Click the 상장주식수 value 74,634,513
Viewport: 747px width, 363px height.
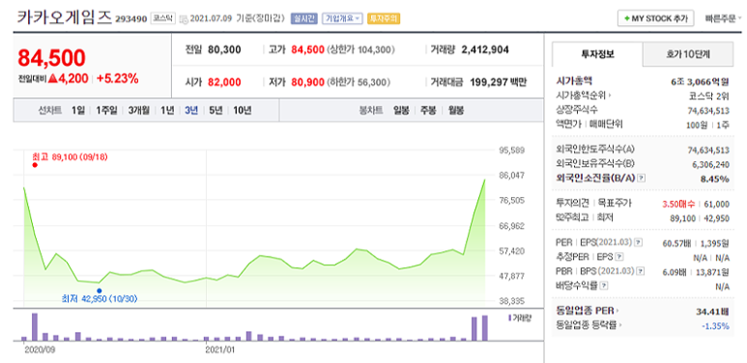point(708,110)
